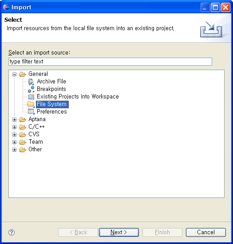Screen dimensions: 233x244
Task: Click the File System folder icon
Action: tap(31, 104)
